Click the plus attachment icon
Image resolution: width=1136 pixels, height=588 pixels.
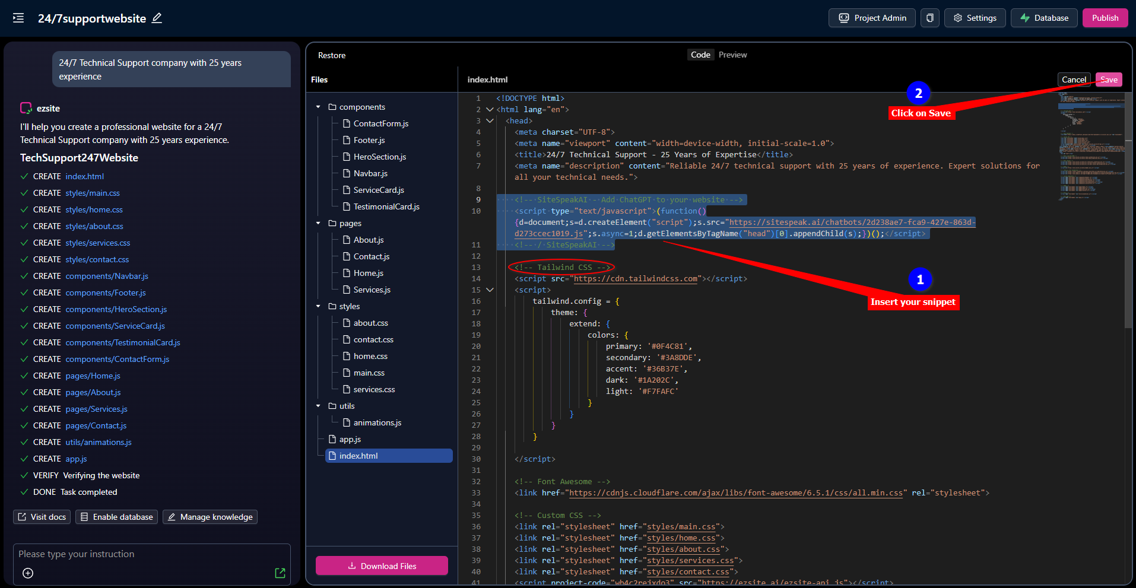pos(28,573)
